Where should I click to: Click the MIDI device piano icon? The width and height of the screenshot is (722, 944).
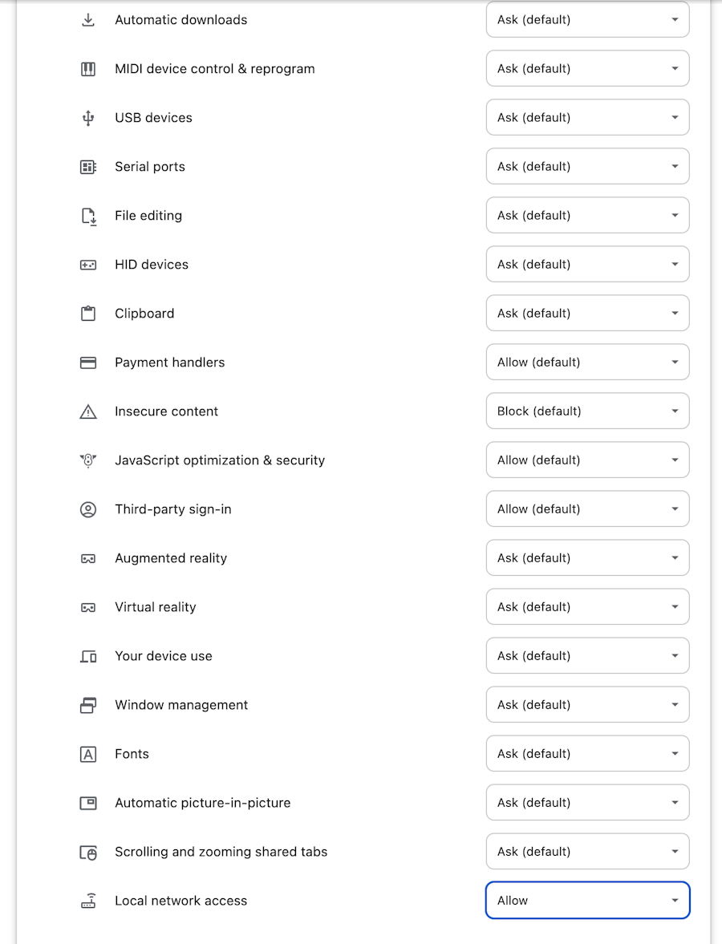click(88, 69)
